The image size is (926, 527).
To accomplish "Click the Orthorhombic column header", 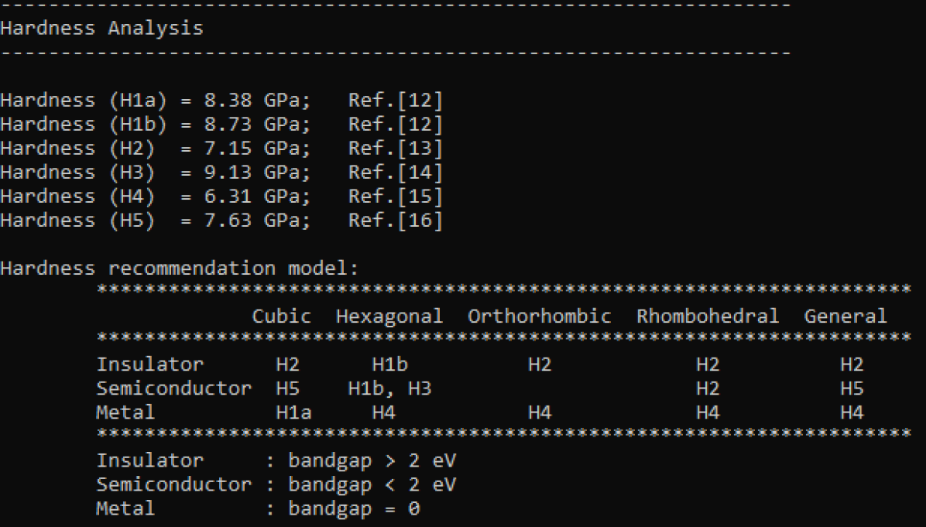I will click(539, 317).
